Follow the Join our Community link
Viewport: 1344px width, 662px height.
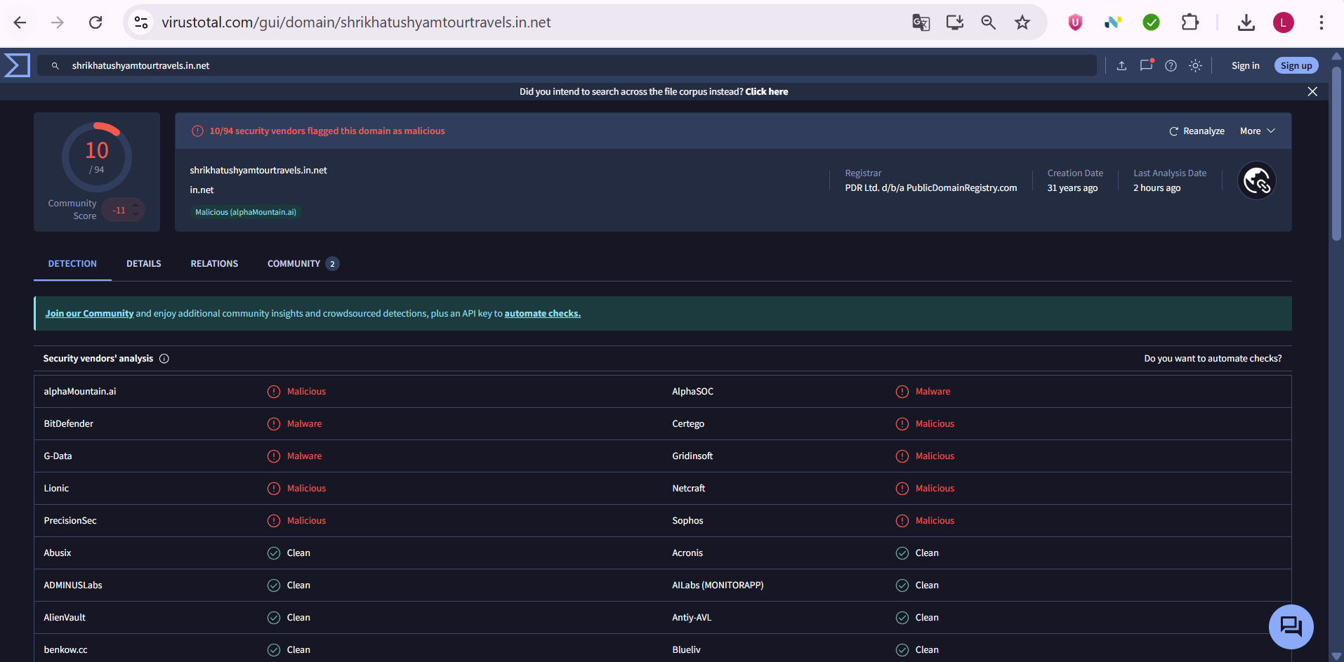(89, 314)
